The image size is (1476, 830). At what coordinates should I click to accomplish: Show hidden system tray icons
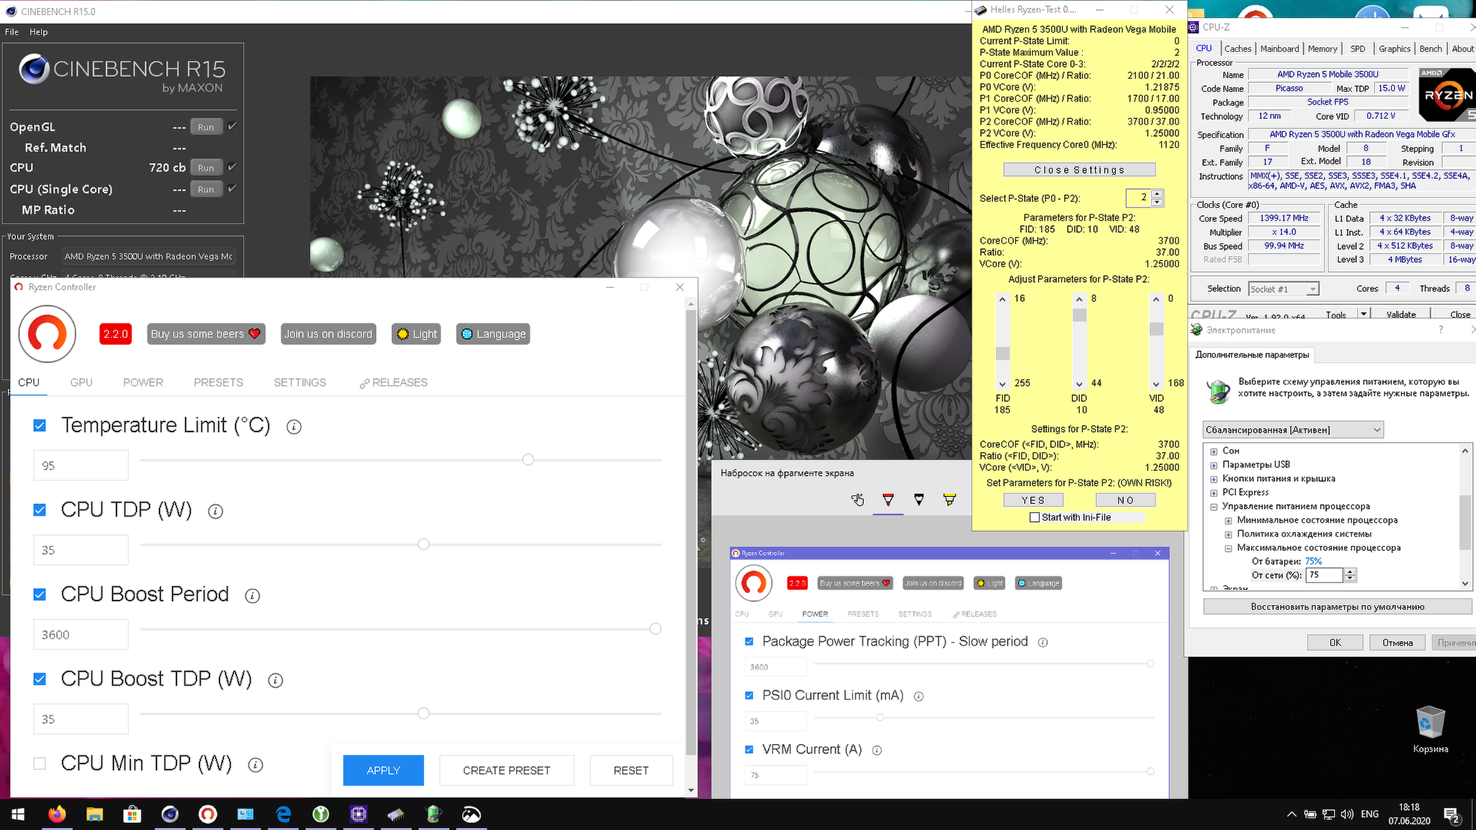(x=1291, y=814)
